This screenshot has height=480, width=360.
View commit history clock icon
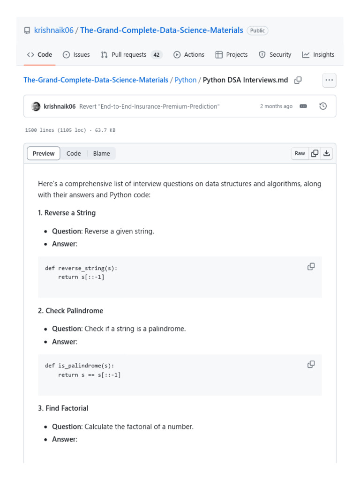(323, 106)
